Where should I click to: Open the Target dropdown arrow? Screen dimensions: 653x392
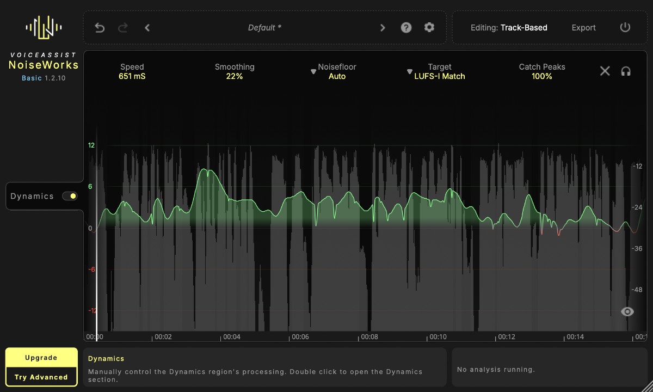click(409, 72)
